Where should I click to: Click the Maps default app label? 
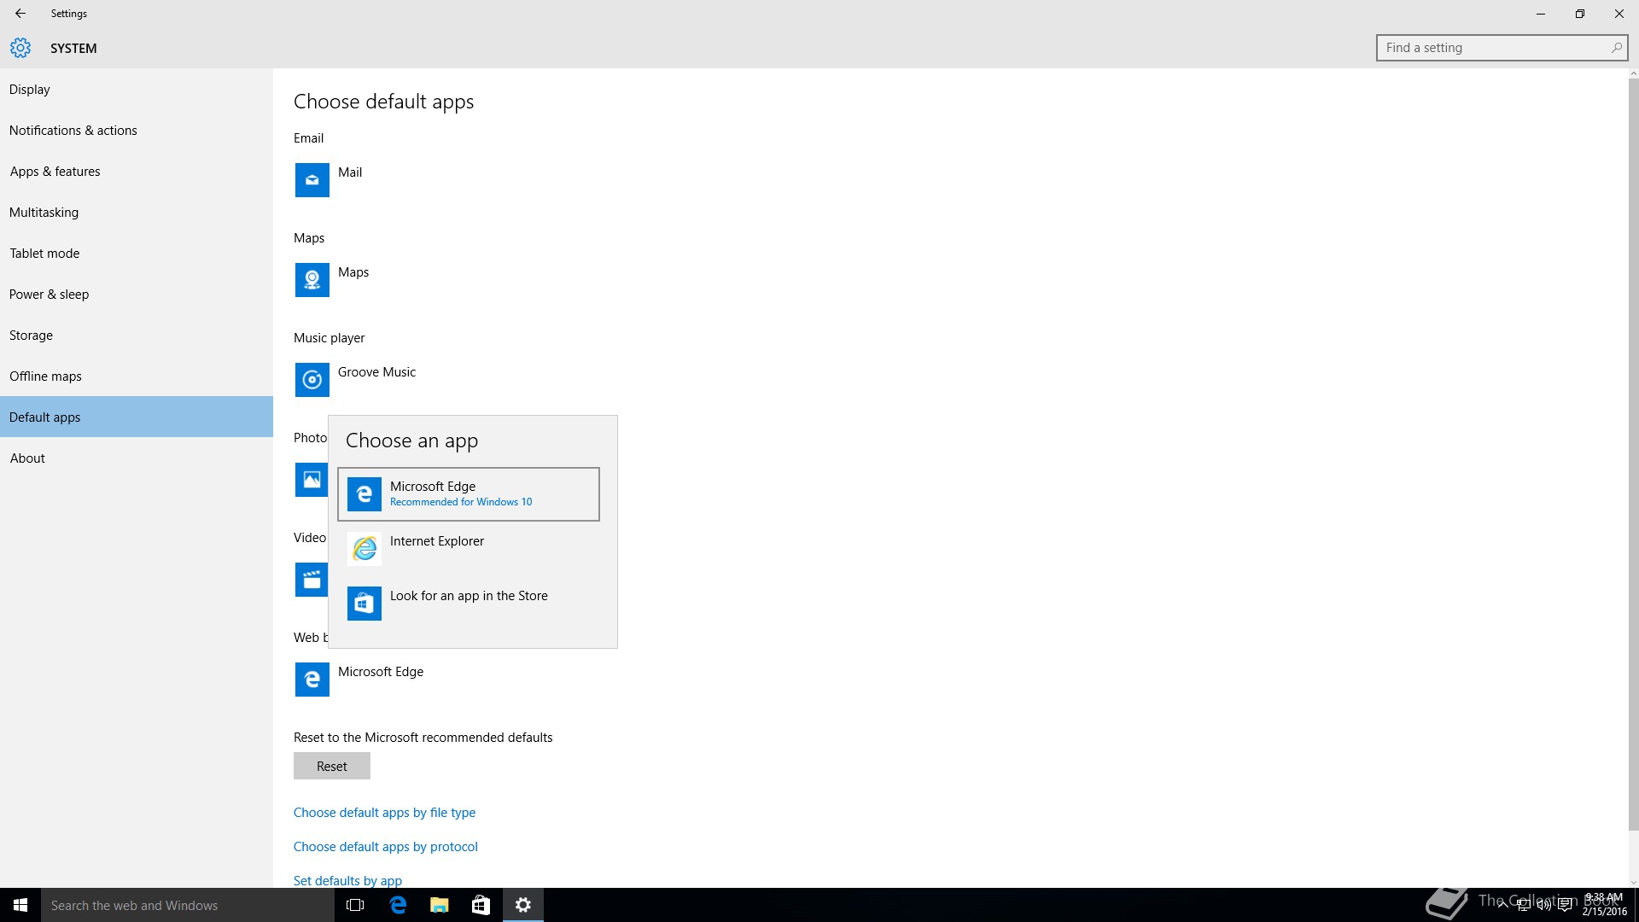point(353,272)
